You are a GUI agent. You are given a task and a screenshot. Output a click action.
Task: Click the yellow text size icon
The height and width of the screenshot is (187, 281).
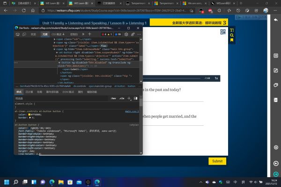click(231, 30)
